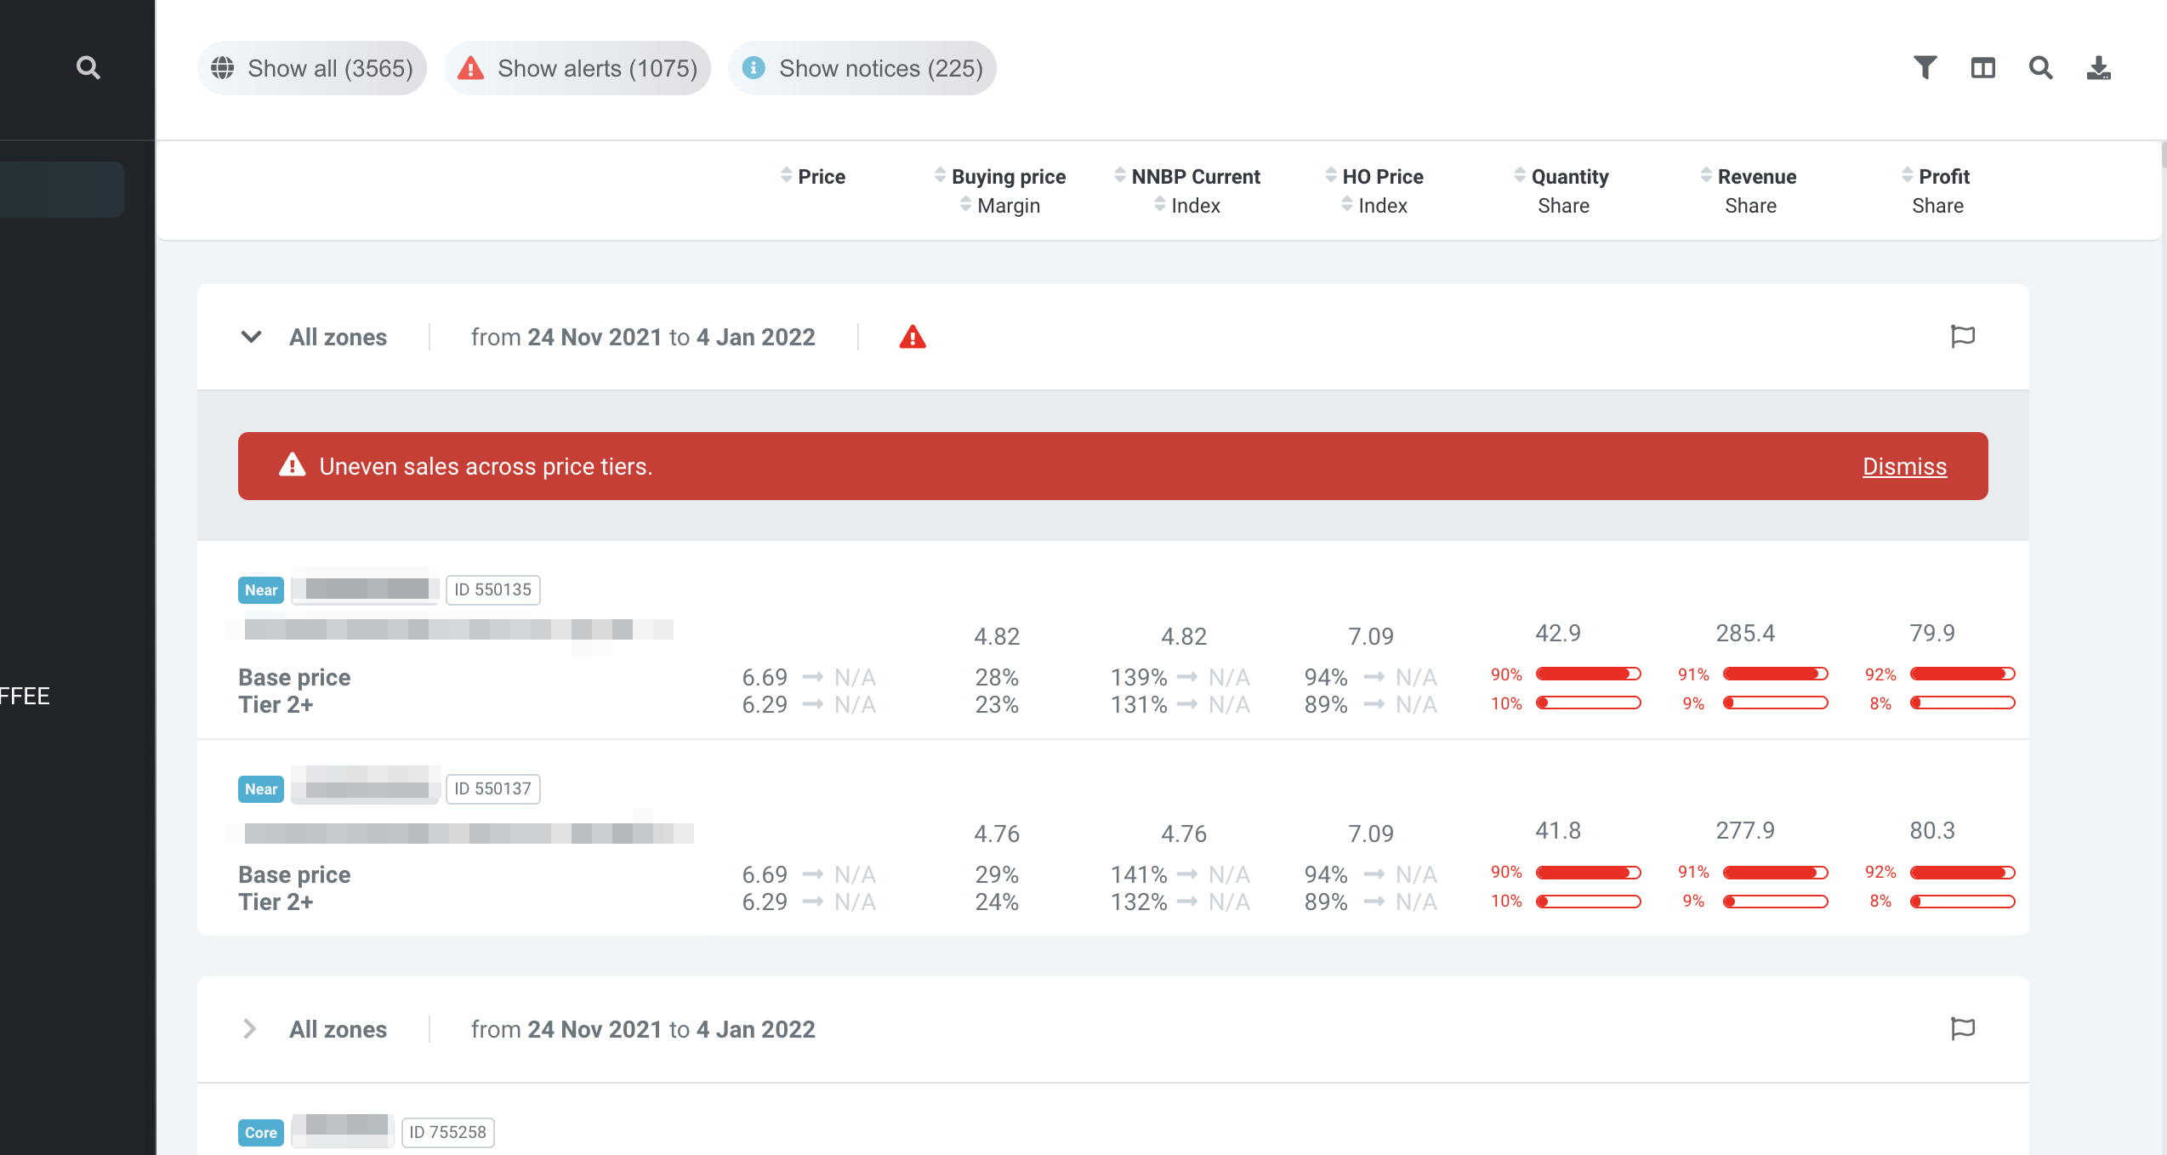Select the highlighted sidebar menu item
This screenshot has height=1155, width=2167.
(x=61, y=189)
